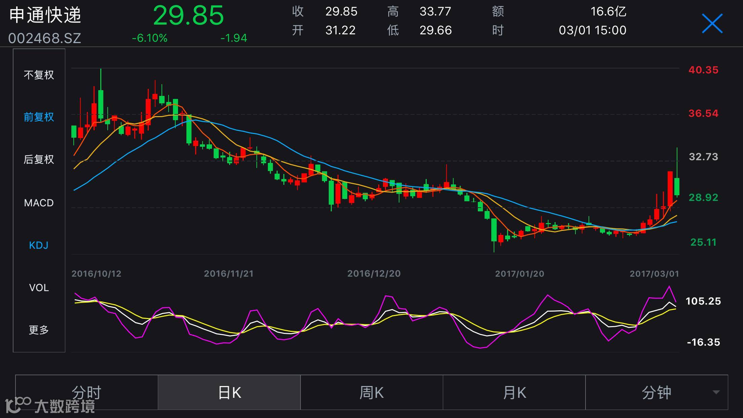Select 不复权 adjustment mode
743x418 pixels.
39,75
